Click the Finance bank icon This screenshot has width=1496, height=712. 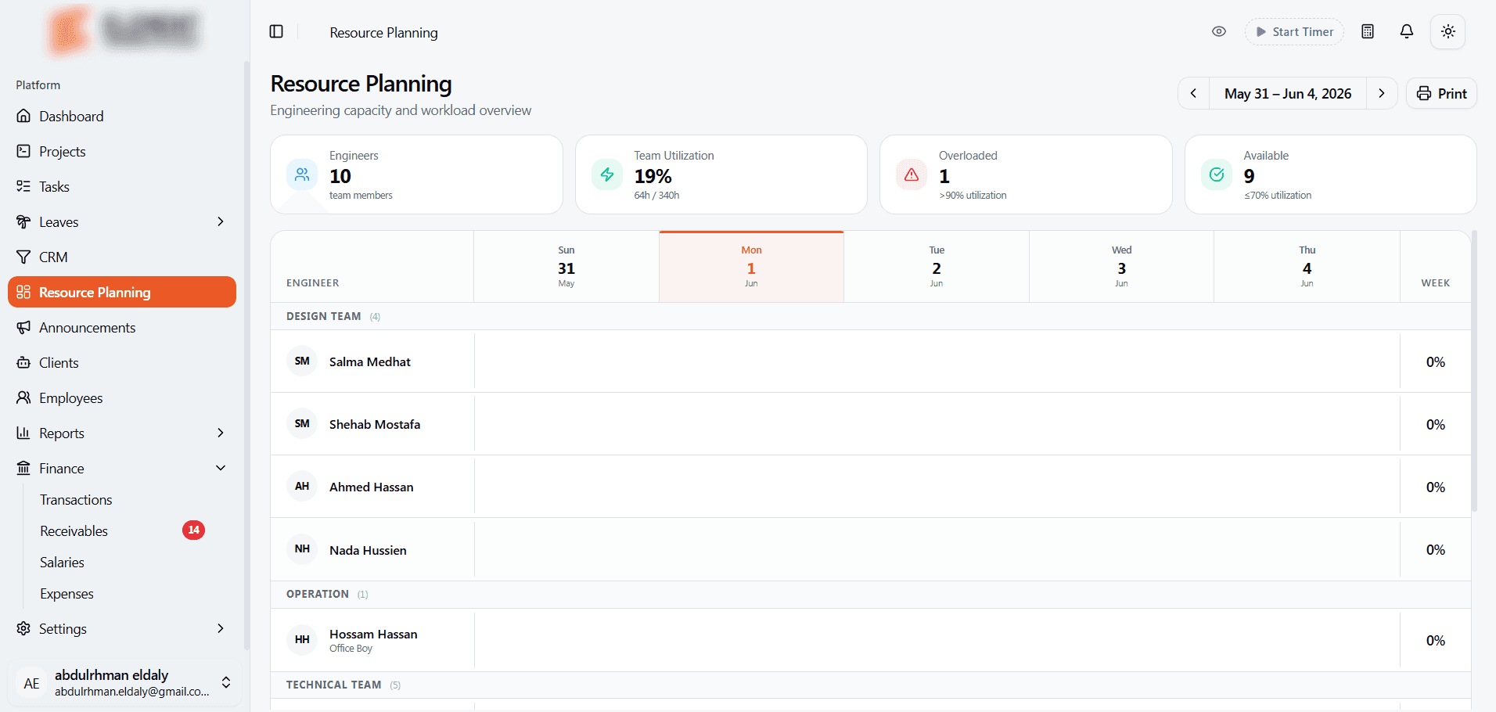tap(23, 468)
